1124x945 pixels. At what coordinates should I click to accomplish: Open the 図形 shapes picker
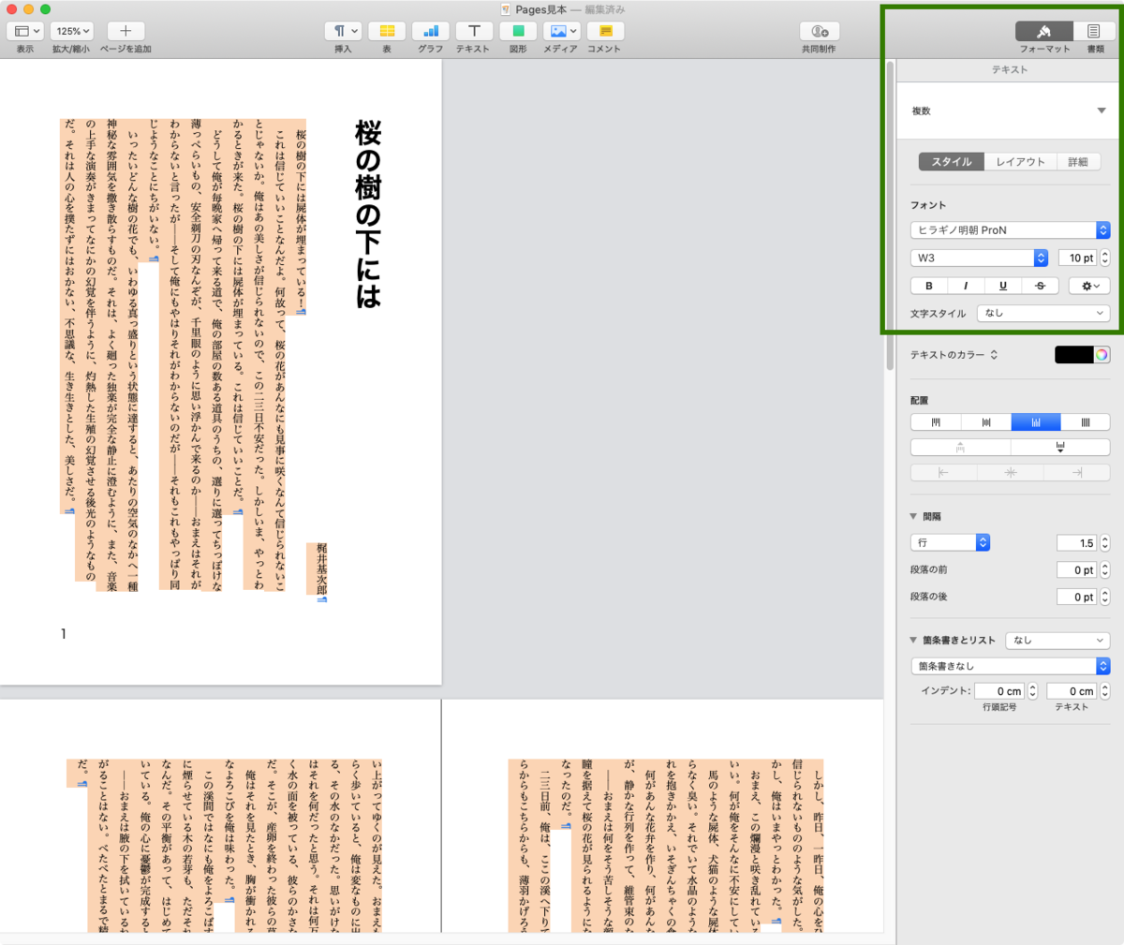(x=518, y=31)
